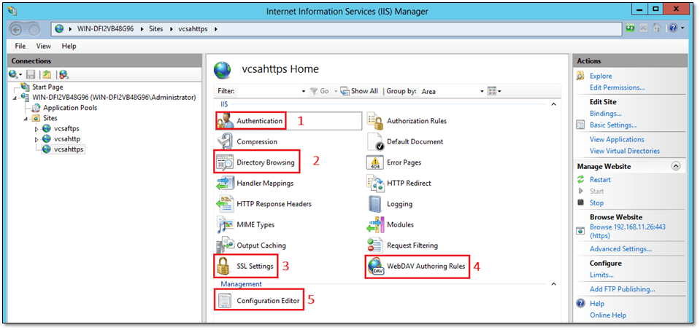This screenshot has height=330, width=700.
Task: Open WebDAV Authoring Rules feature
Action: pyautogui.click(x=416, y=267)
